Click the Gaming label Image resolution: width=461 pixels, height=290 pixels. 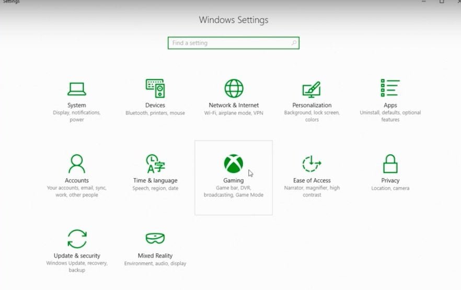point(234,180)
